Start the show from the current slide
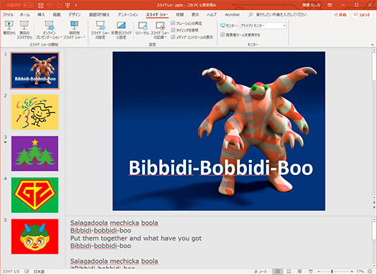This screenshot has width=377, height=275. coord(24,30)
